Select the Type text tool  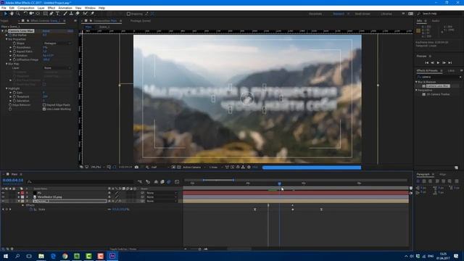[x=57, y=14]
